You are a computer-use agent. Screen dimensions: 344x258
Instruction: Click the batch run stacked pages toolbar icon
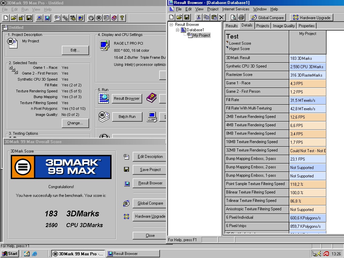[106, 18]
